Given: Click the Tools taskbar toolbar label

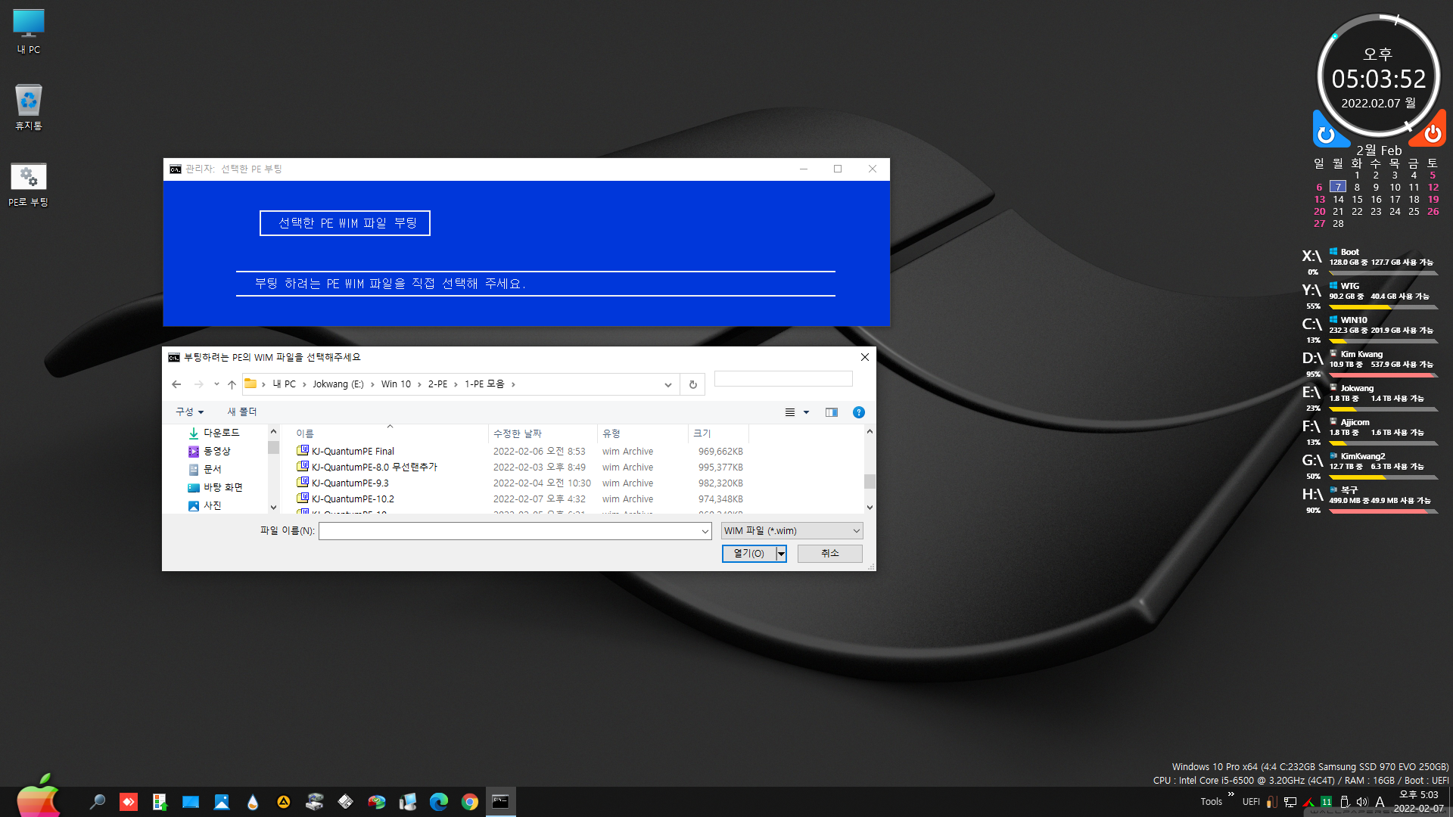Looking at the screenshot, I should pos(1211,802).
